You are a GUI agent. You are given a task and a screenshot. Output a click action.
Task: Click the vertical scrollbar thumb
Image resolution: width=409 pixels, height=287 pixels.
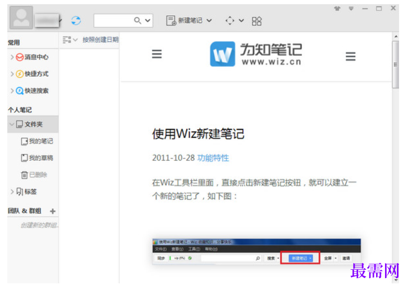pyautogui.click(x=395, y=64)
